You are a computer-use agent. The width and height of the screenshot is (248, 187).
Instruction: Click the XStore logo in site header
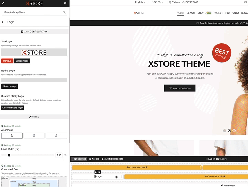tap(139, 13)
